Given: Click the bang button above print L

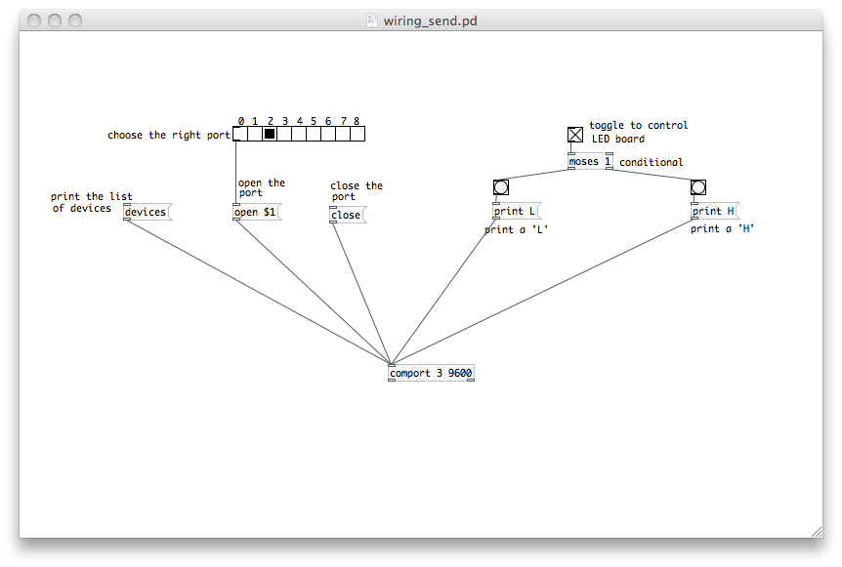Looking at the screenshot, I should 501,187.
